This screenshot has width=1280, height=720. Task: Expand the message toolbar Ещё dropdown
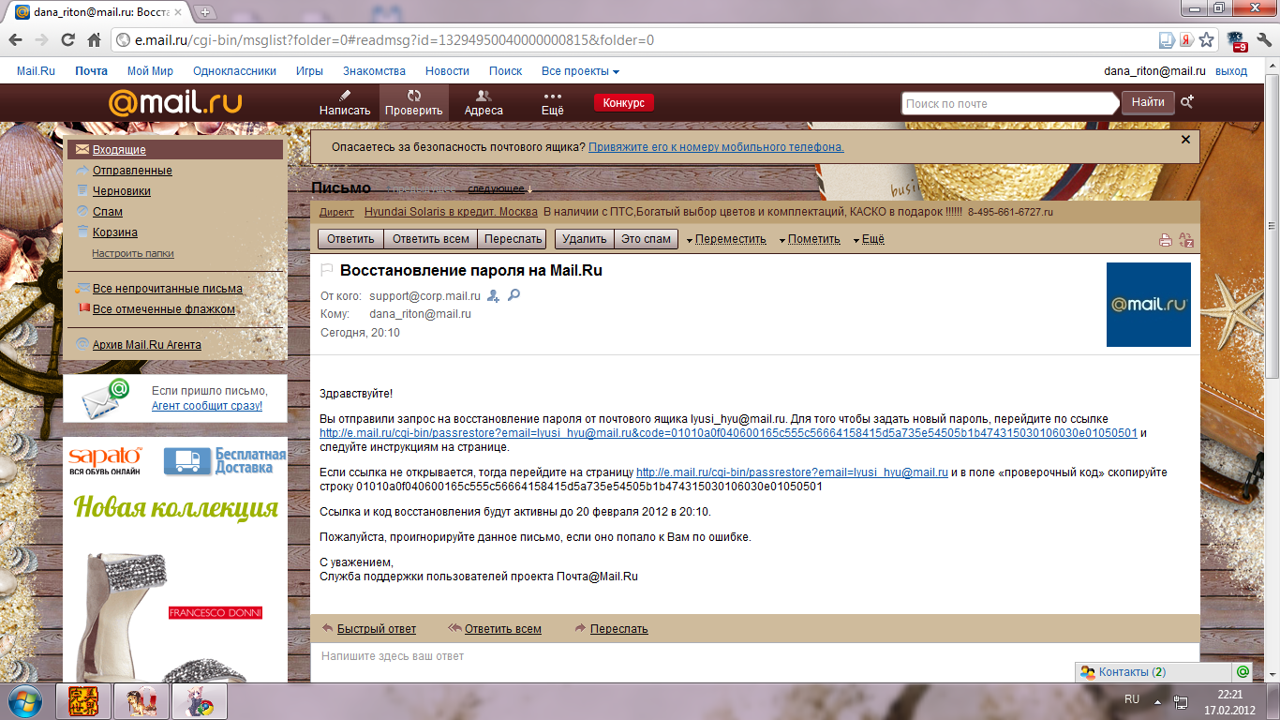(869, 239)
